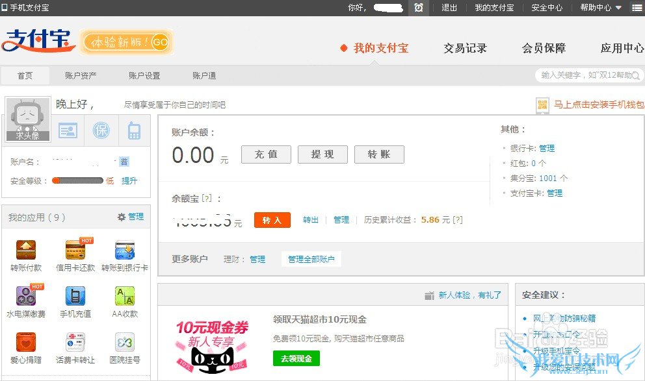Open the 转账付款 app icon

[26, 250]
